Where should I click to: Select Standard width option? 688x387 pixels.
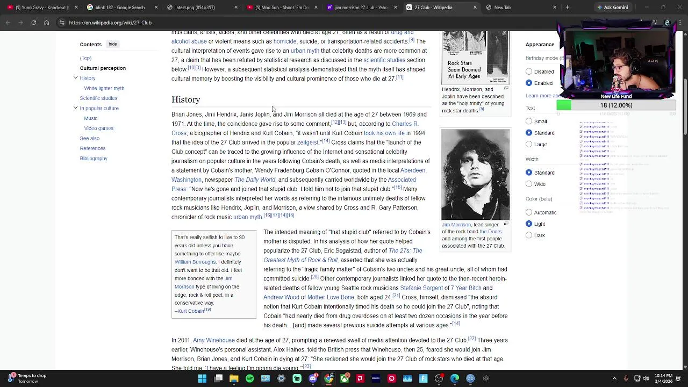[x=529, y=173]
